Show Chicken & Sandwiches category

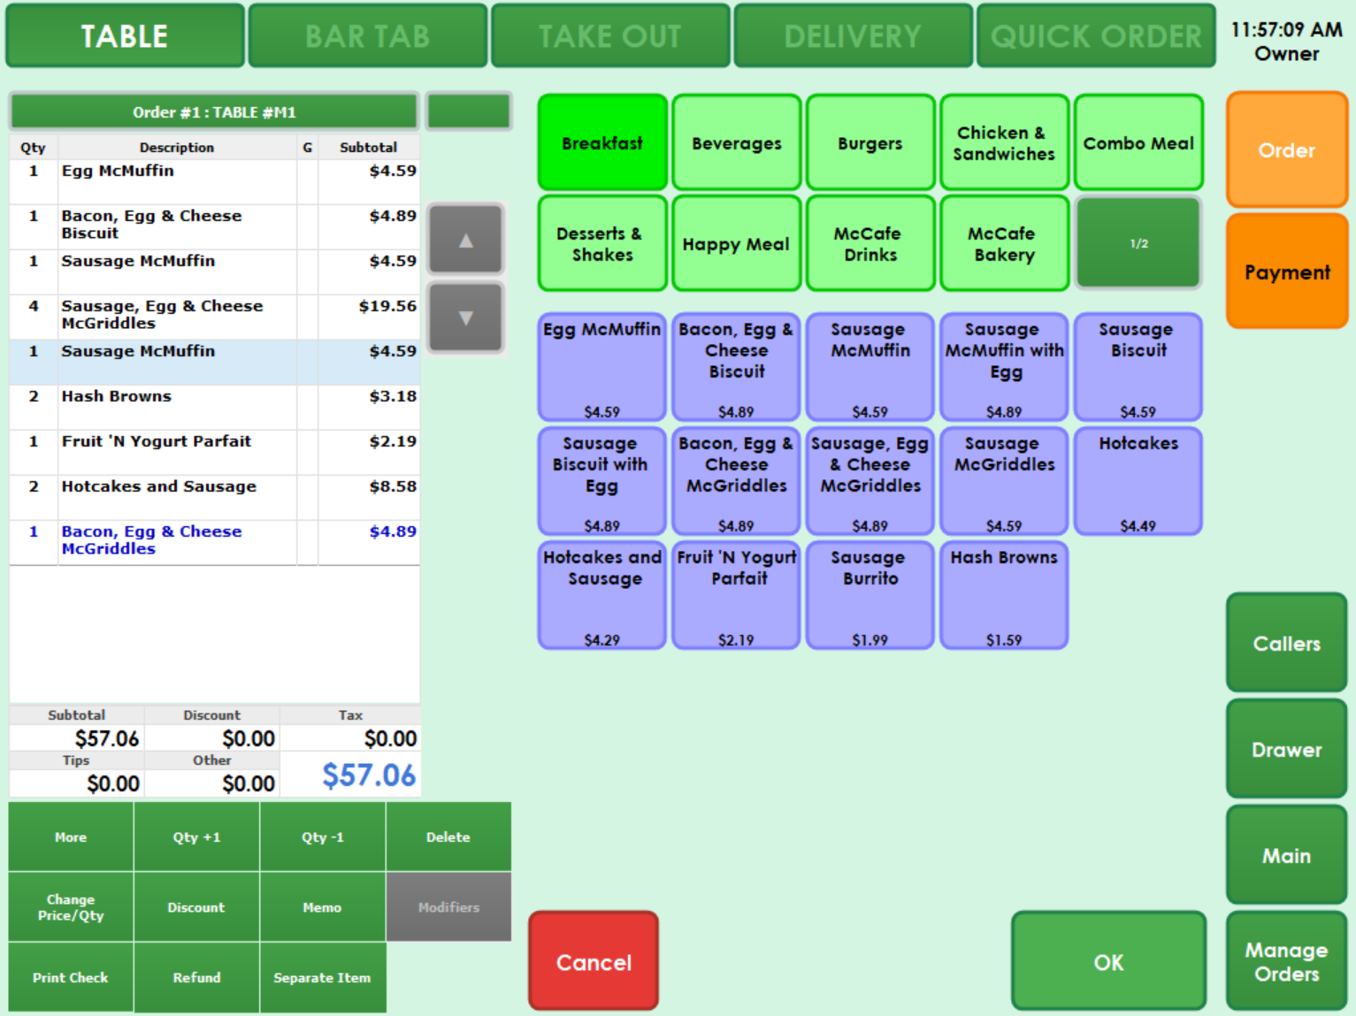[x=1005, y=142]
